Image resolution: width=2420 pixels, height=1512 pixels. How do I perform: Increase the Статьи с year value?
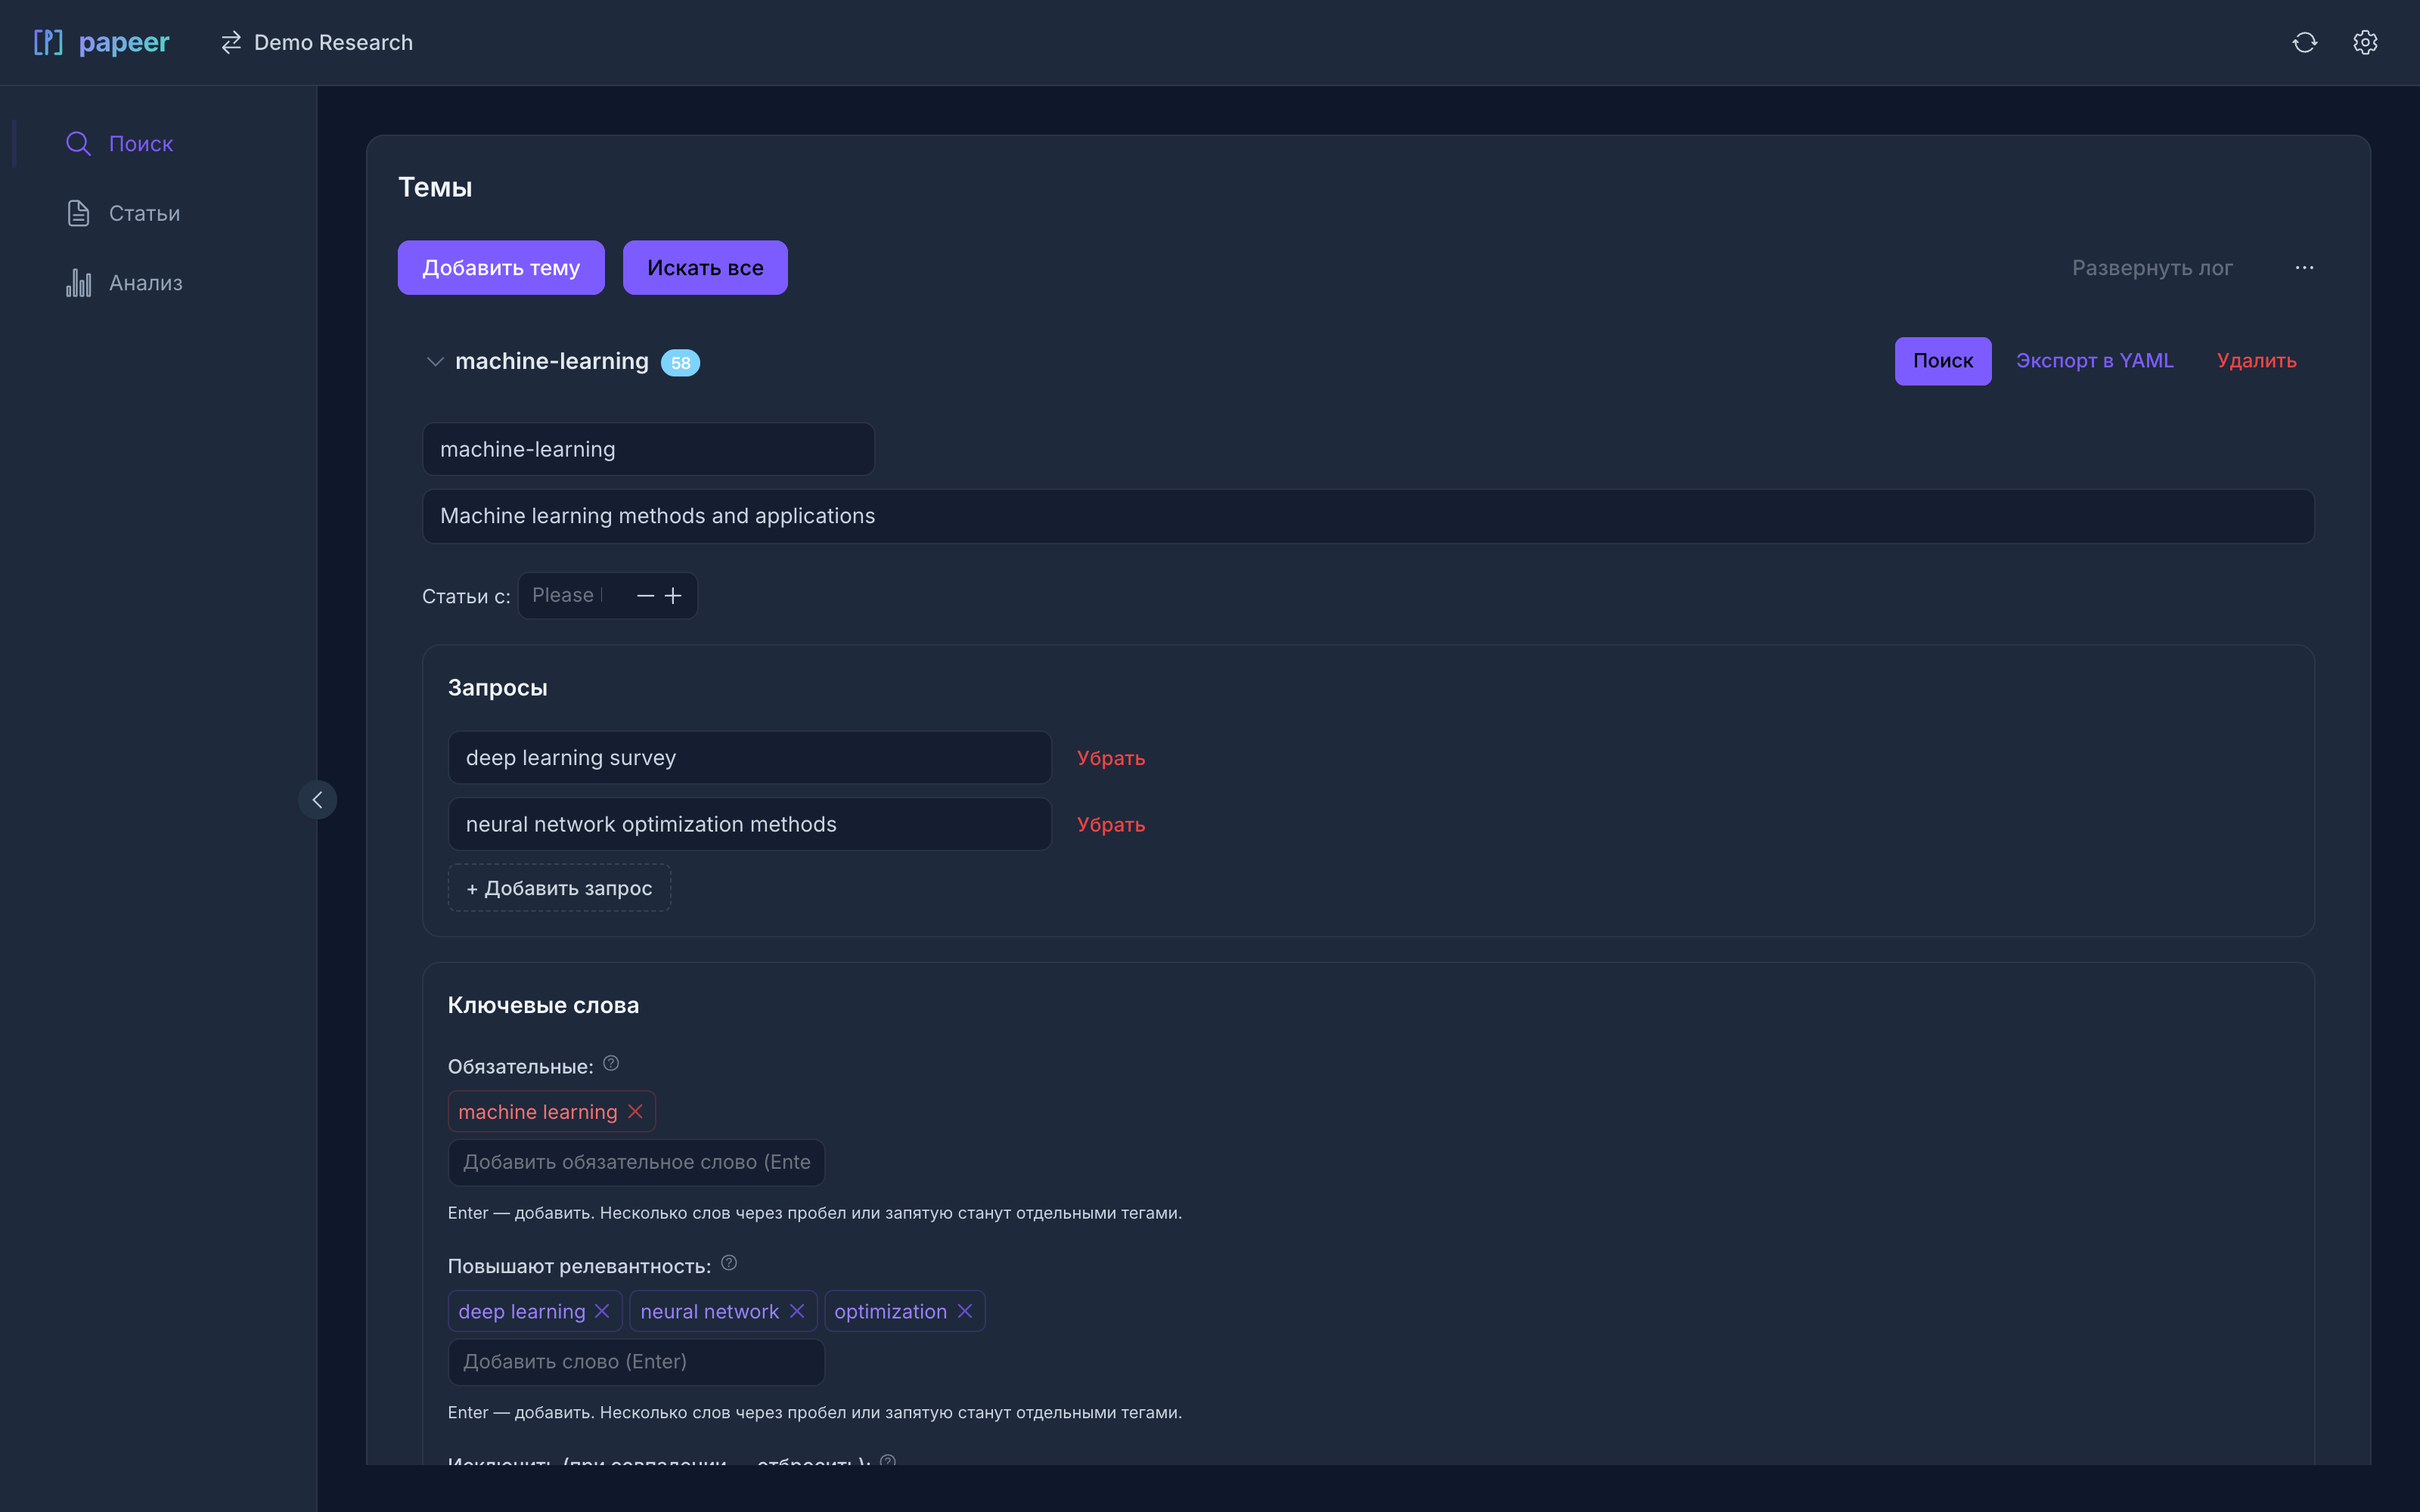pos(673,596)
